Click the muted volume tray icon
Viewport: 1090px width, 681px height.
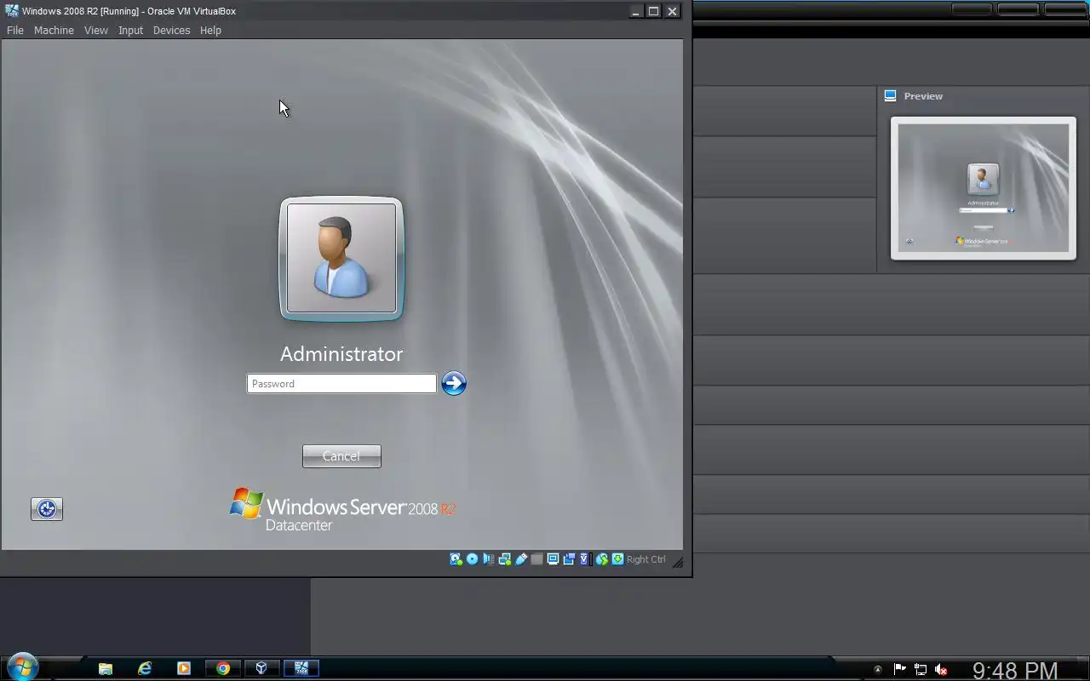tap(941, 670)
